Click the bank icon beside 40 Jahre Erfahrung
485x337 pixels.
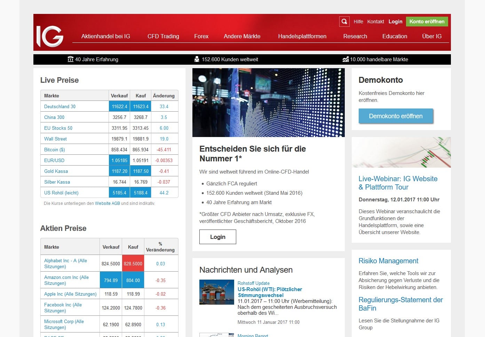[70, 59]
